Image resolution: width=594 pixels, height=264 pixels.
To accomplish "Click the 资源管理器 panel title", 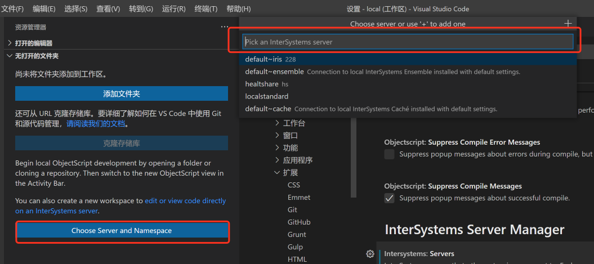I will 30,27.
